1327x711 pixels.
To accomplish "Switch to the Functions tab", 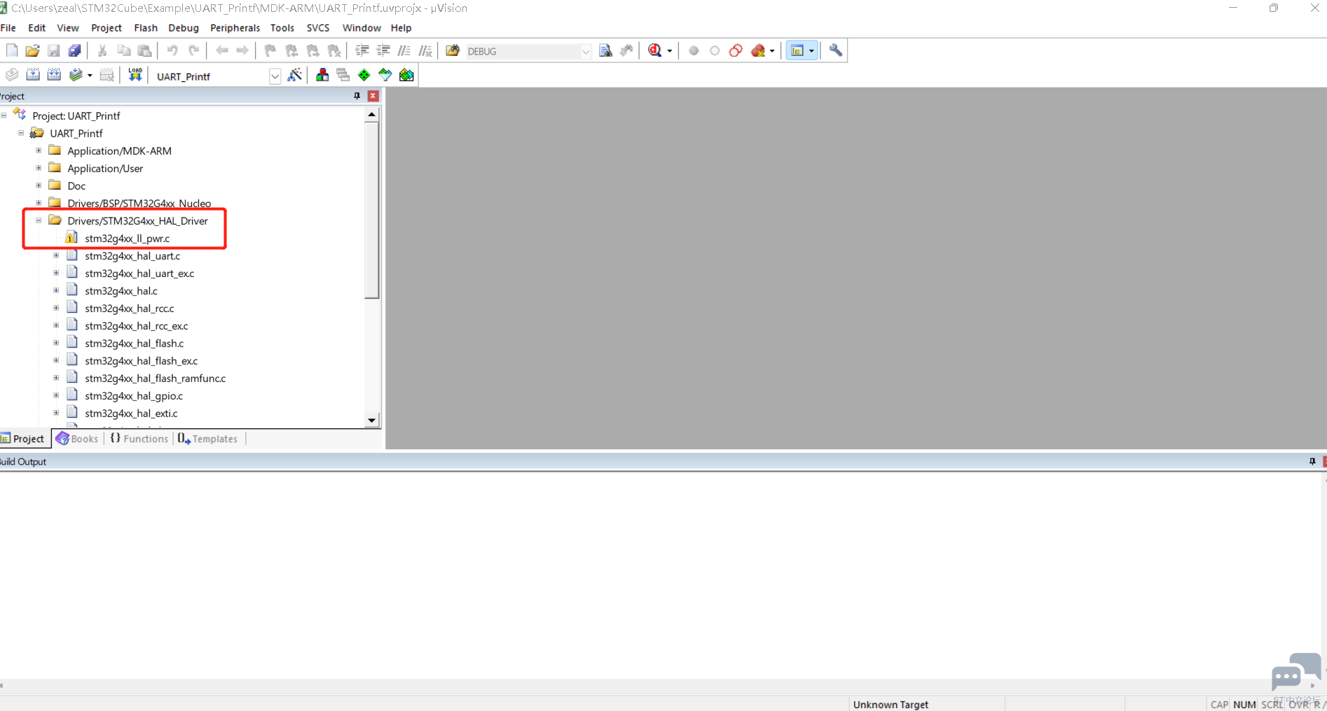I will point(139,439).
